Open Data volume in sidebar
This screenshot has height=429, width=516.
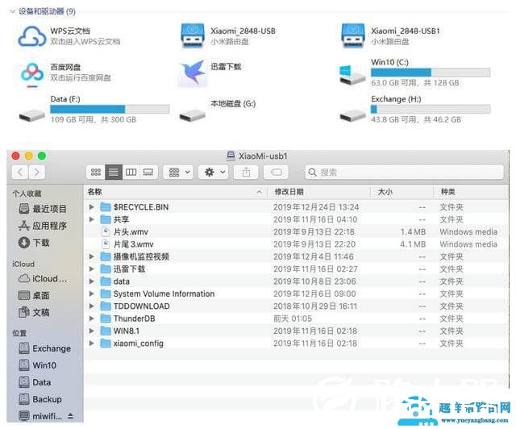point(35,382)
